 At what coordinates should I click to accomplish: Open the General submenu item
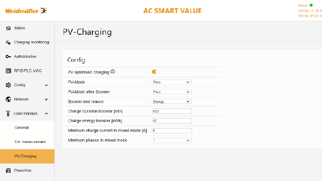click(21, 128)
